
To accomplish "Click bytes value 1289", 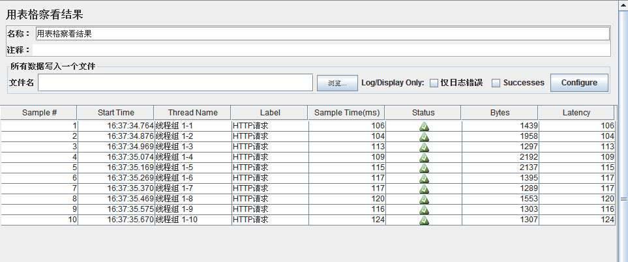I will click(x=529, y=188).
